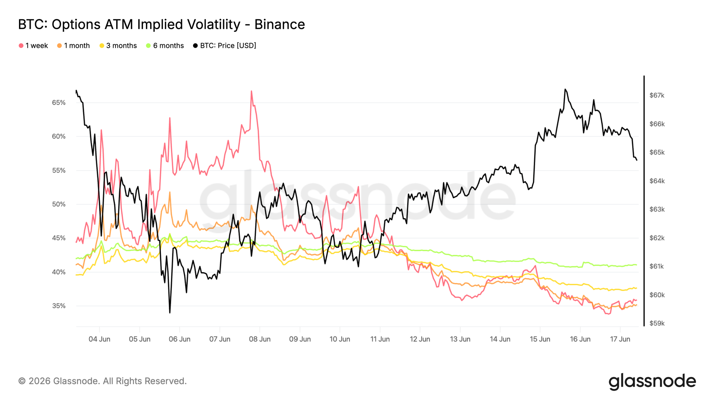
Task: Click the 17 Jun date axis label
Action: pos(620,339)
